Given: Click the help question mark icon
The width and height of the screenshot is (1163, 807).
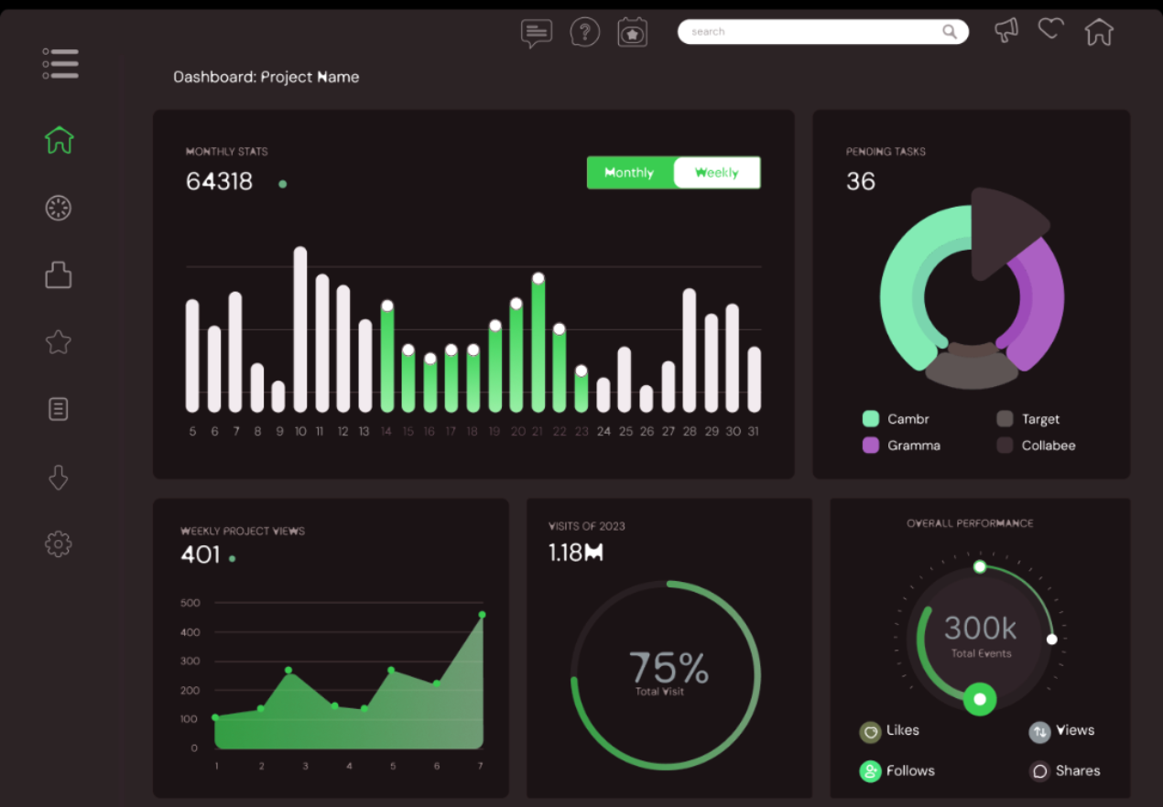Looking at the screenshot, I should [584, 32].
